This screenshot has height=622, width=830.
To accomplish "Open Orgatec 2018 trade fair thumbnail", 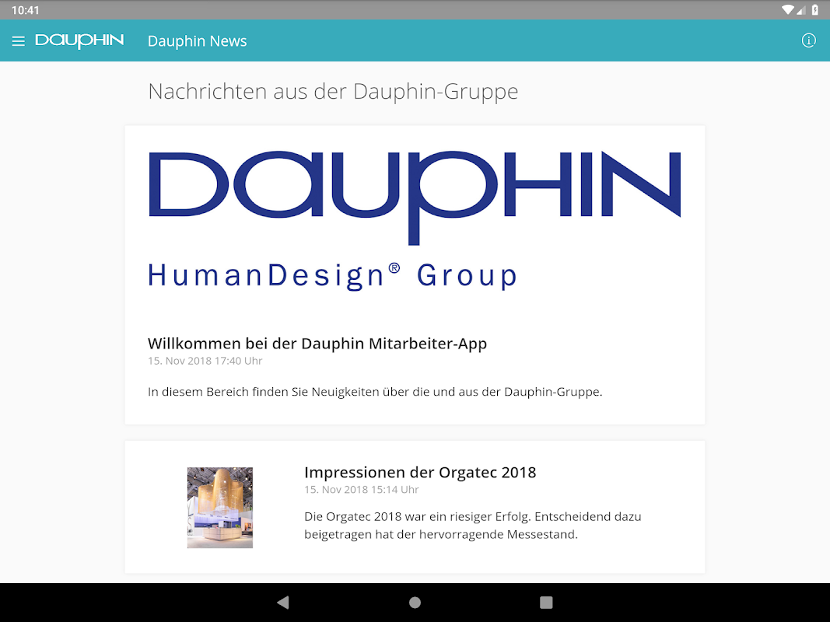I will 219,508.
